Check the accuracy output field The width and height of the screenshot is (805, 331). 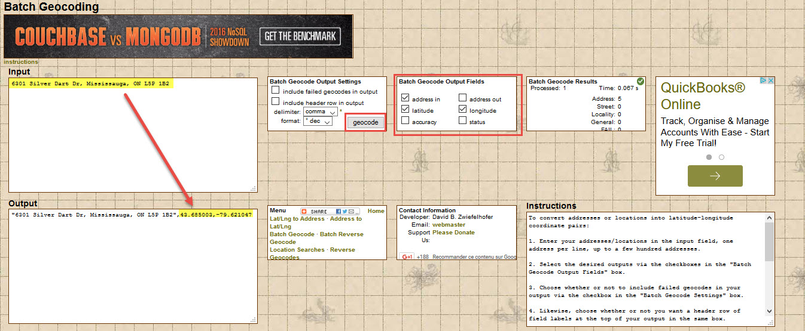[x=405, y=121]
